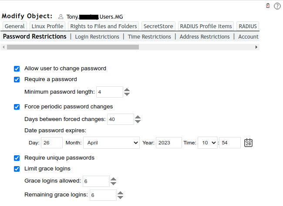This screenshot has width=283, height=206.
Task: Open the calendar date picker icon
Action: point(249,143)
